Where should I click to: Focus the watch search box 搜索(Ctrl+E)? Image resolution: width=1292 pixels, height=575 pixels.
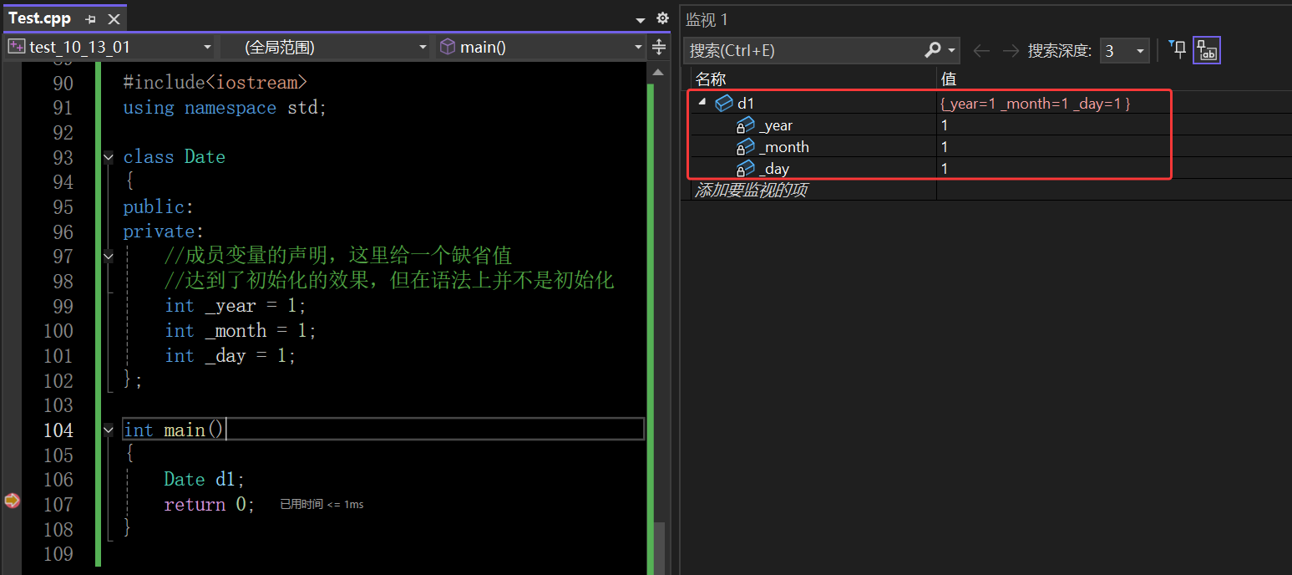coord(802,50)
